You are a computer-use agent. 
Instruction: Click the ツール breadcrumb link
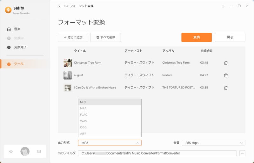[62, 6]
